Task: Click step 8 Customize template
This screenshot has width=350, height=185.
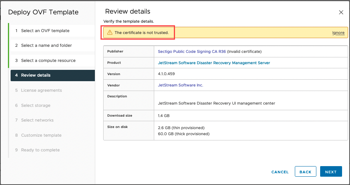Action: pos(41,135)
